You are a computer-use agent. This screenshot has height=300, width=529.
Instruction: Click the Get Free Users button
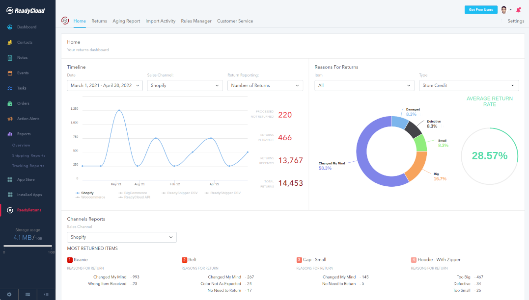tap(481, 10)
